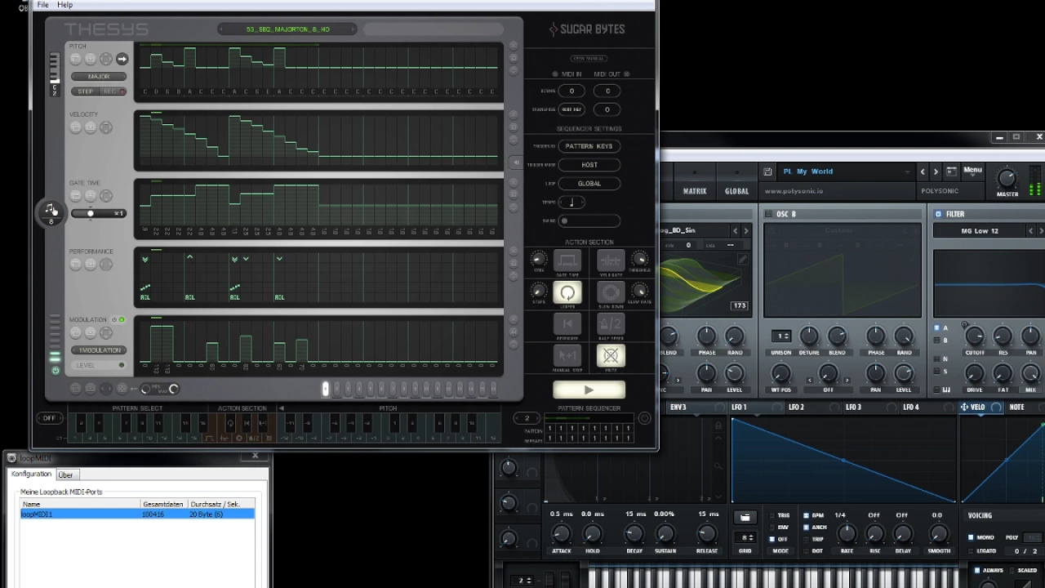Open the Thesys preset name selector
The height and width of the screenshot is (588, 1045).
coord(287,29)
